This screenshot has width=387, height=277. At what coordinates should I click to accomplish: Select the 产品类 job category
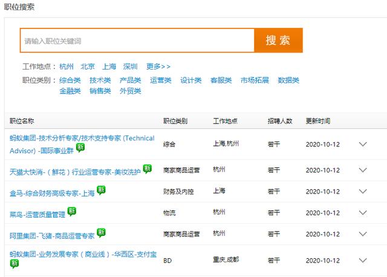(x=131, y=80)
